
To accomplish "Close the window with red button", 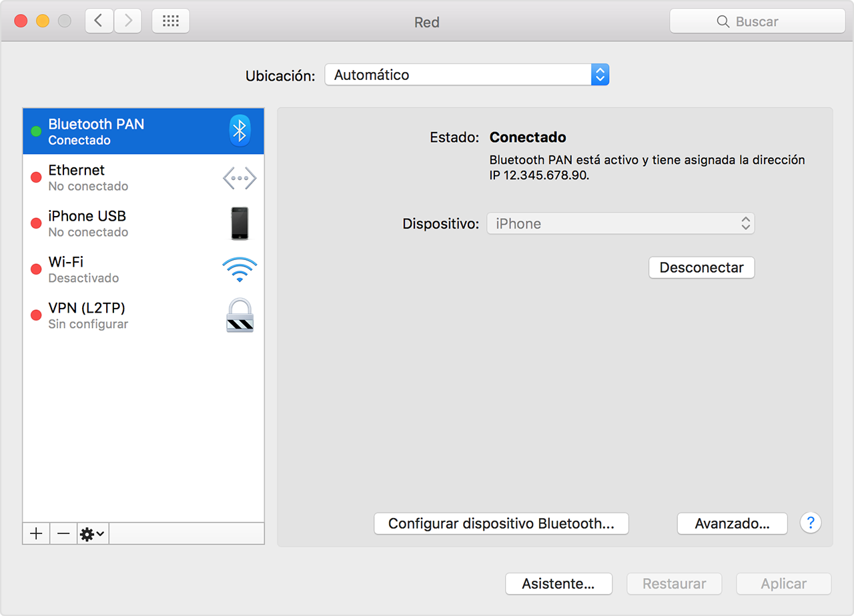I will 21,21.
